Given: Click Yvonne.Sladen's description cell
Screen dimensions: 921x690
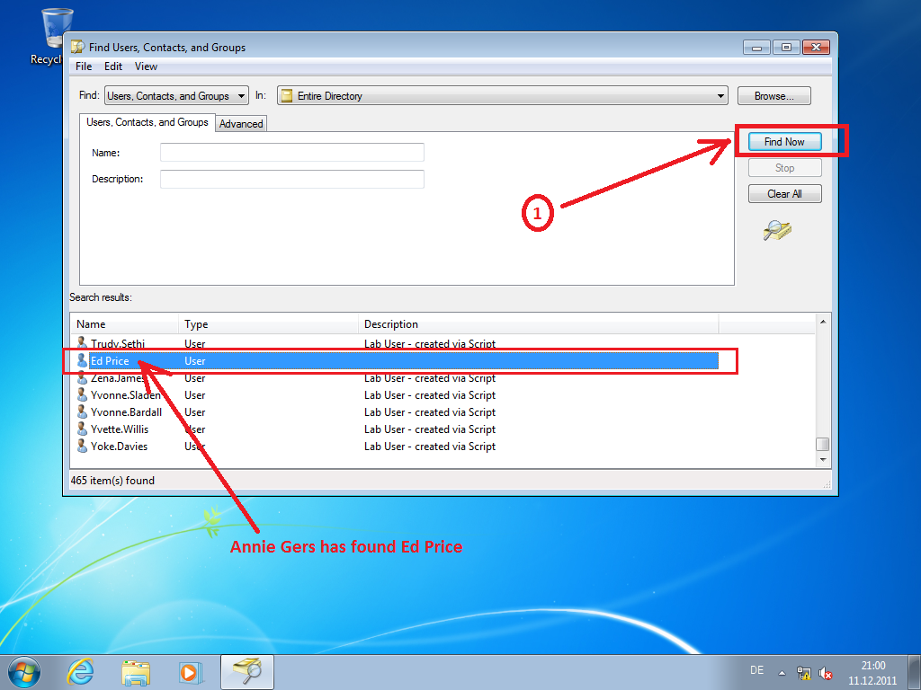Looking at the screenshot, I should (430, 395).
